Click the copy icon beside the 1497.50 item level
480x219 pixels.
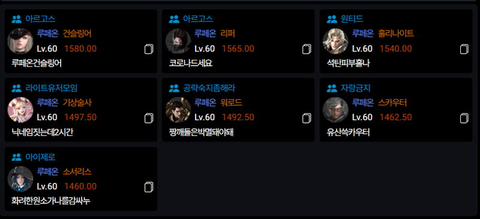tap(149, 118)
